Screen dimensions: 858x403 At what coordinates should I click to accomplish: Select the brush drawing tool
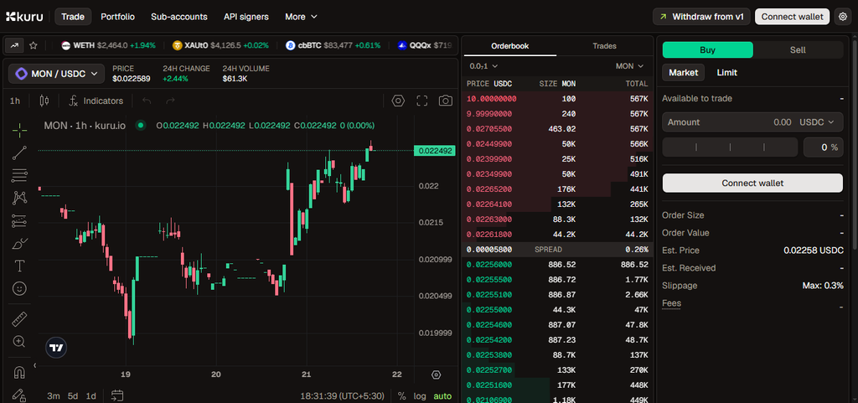coord(20,243)
